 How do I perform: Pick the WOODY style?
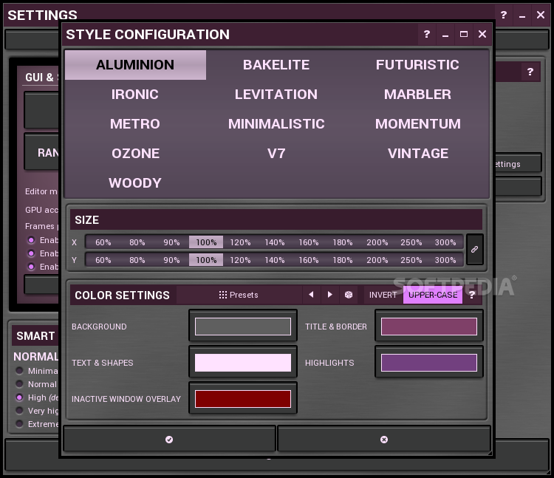click(135, 183)
